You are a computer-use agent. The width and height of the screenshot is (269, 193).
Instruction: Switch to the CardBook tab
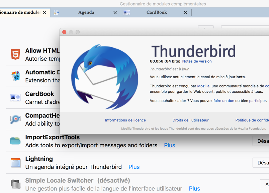click(x=157, y=12)
